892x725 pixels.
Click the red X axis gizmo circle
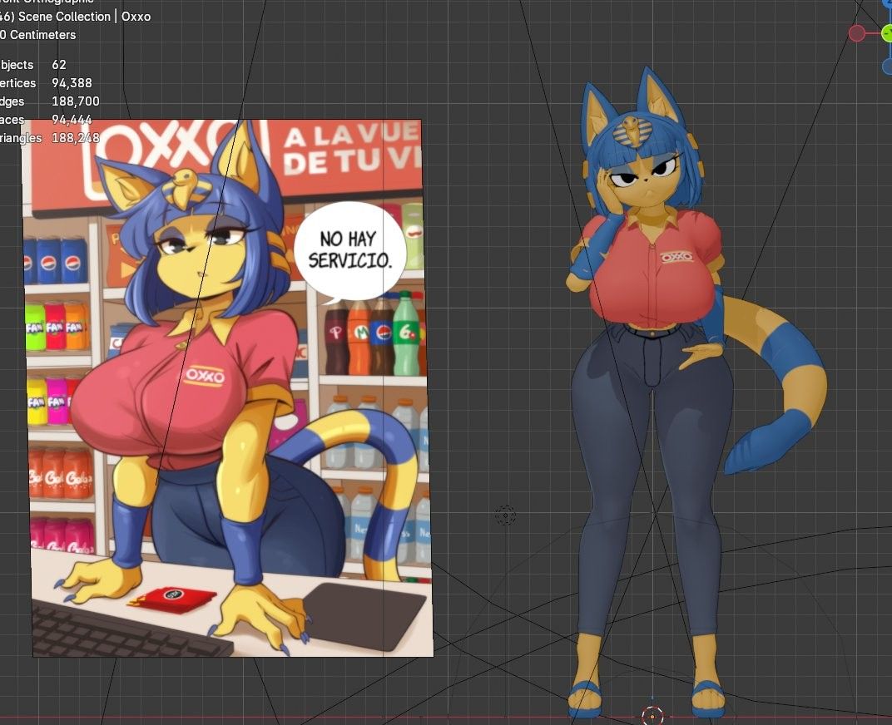857,33
